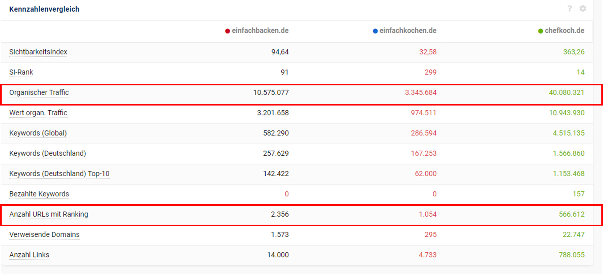The image size is (603, 274).
Task: Select global keywords value 4.515.135
Action: (569, 133)
